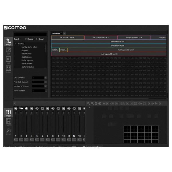Viewport: 172px width, 172px height.
Task: Toggle the button below fader 3
Action: pyautogui.click(x=26, y=140)
